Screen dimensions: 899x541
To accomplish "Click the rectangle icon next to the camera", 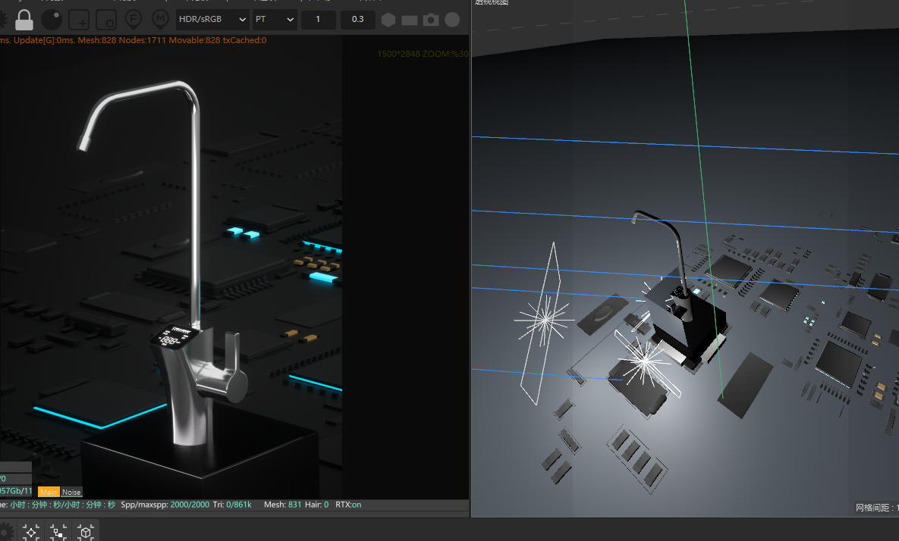I will coord(410,20).
